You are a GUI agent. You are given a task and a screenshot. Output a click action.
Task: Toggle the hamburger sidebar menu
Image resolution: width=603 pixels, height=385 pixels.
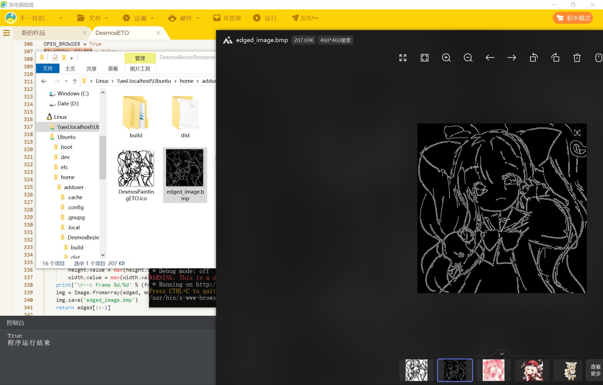pyautogui.click(x=6, y=33)
